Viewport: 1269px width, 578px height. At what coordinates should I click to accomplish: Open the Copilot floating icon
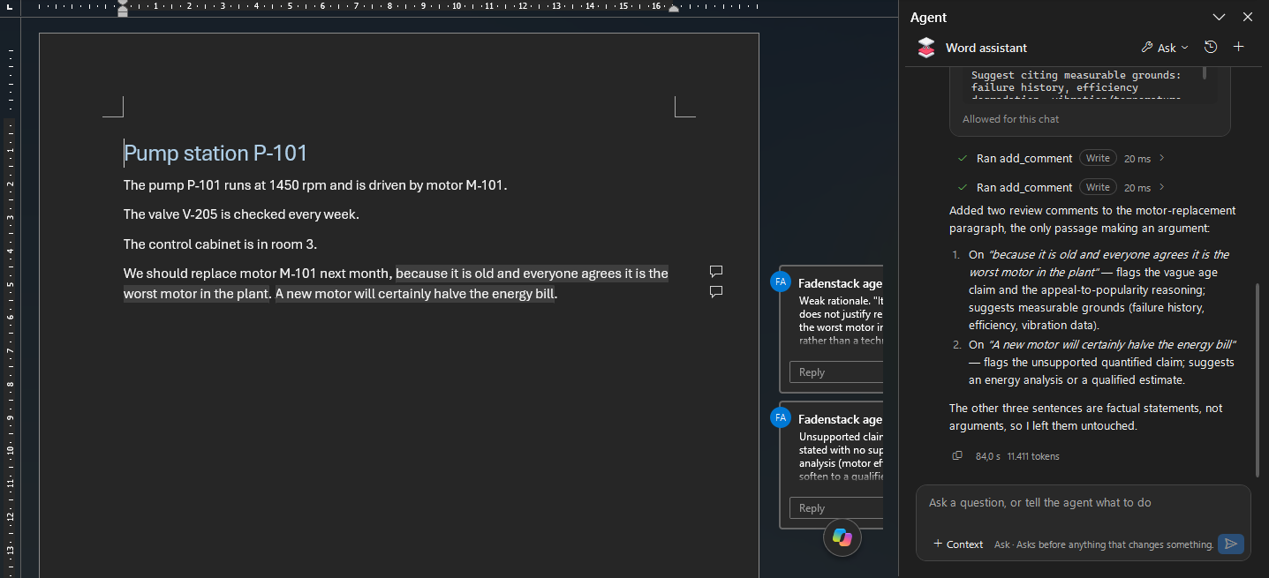point(842,537)
